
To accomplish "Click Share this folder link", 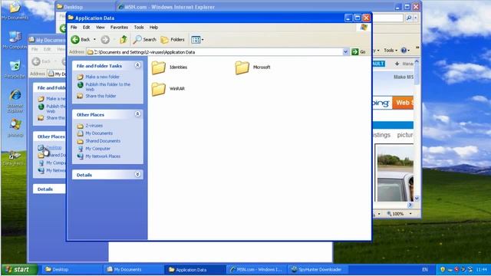I will coord(101,96).
